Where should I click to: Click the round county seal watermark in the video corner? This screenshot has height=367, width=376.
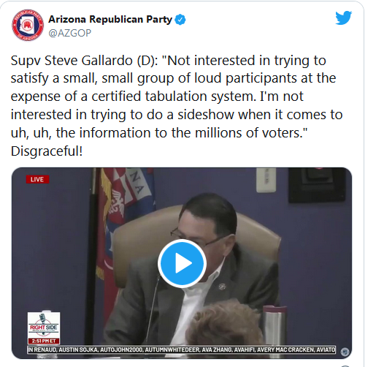[345, 352]
